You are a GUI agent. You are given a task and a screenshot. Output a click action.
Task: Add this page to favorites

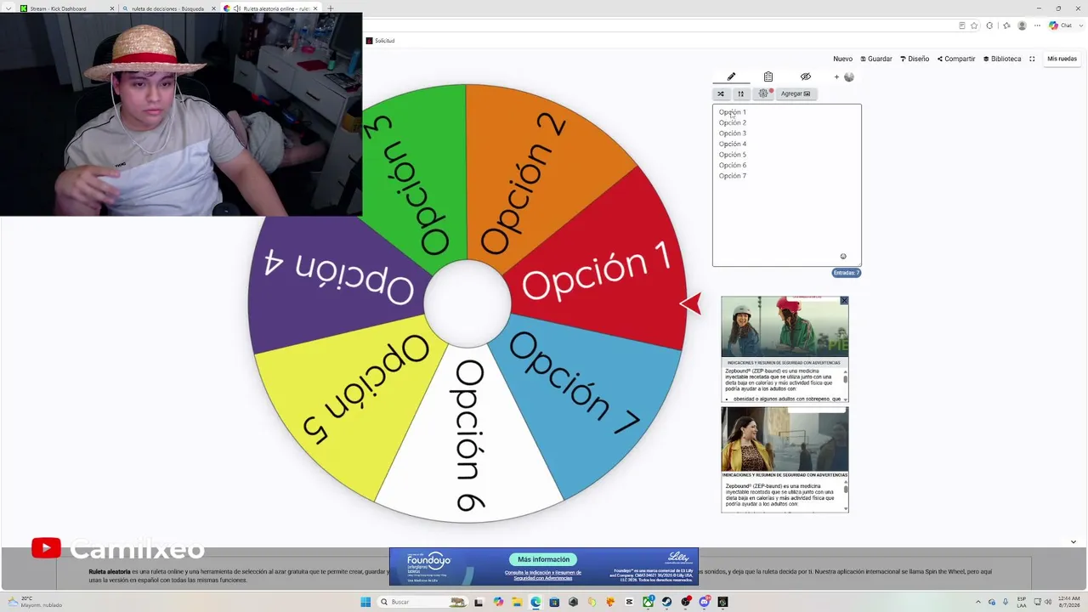point(974,25)
